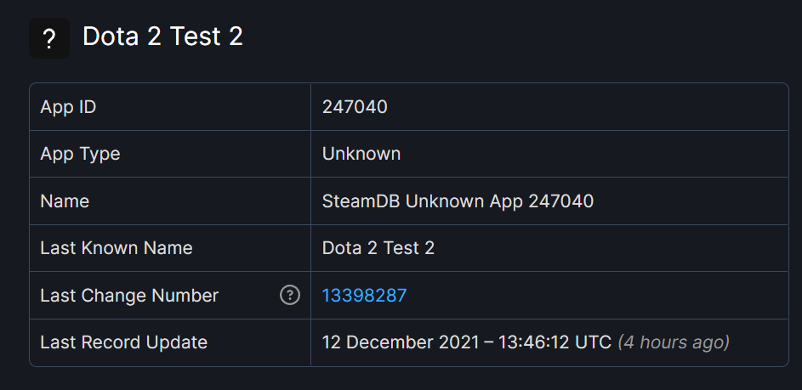Click the relative time 4 hours ago
This screenshot has width=802, height=390.
[x=674, y=342]
